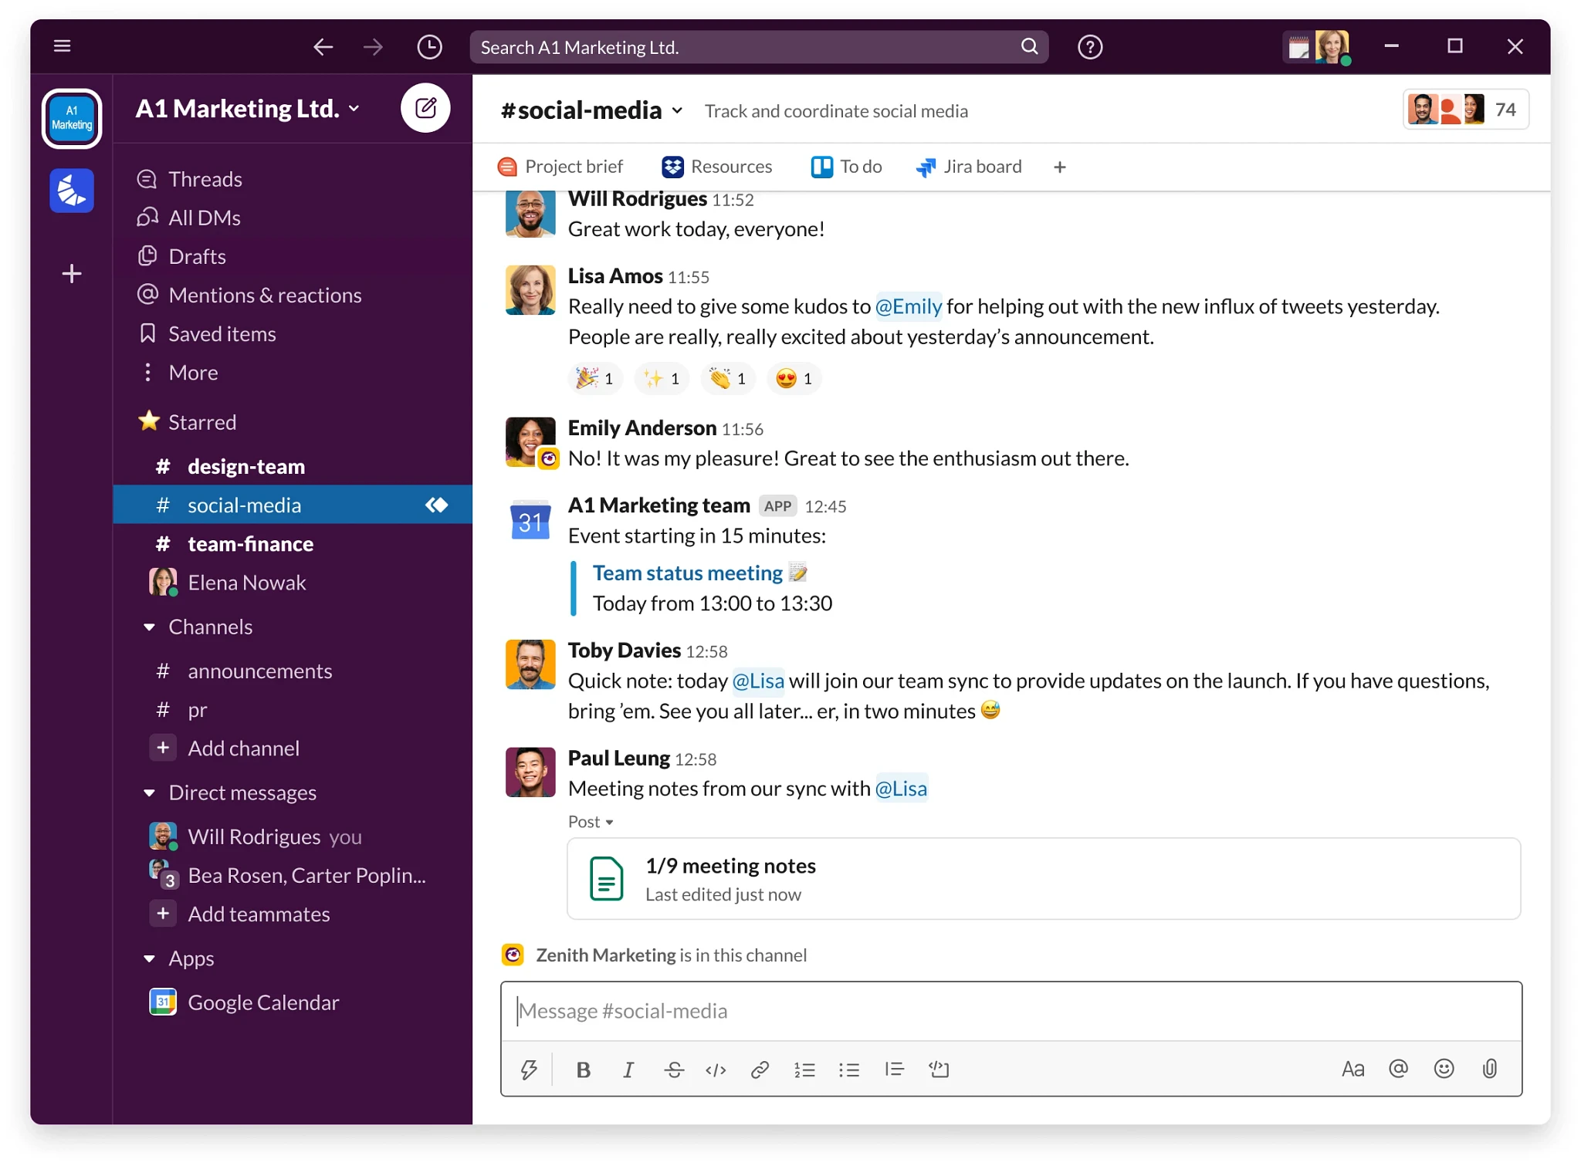Open the history clock icon in the toolbar
Image resolution: width=1581 pixels, height=1166 pixels.
[x=430, y=47]
